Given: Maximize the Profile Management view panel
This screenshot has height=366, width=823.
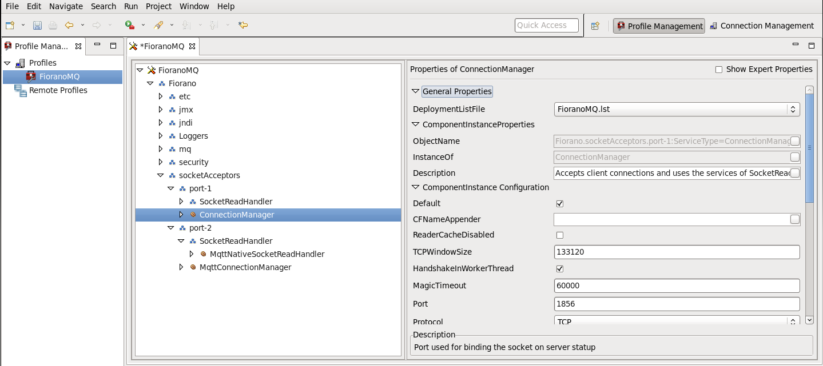Looking at the screenshot, I should point(113,46).
